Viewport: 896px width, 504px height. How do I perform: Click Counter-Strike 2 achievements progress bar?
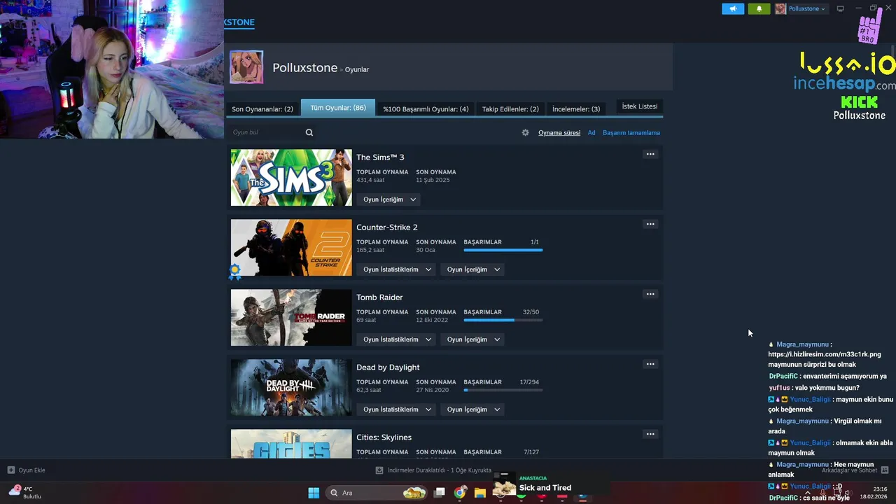[x=503, y=250]
